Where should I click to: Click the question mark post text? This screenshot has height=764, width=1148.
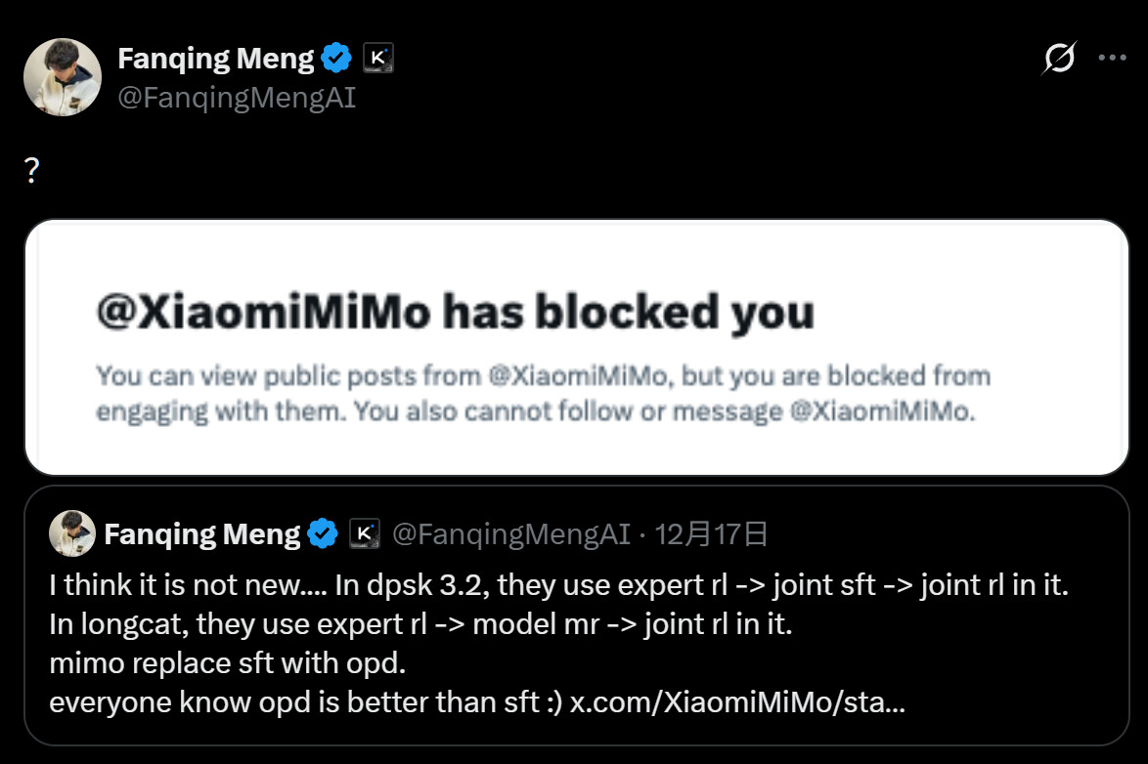coord(31,170)
